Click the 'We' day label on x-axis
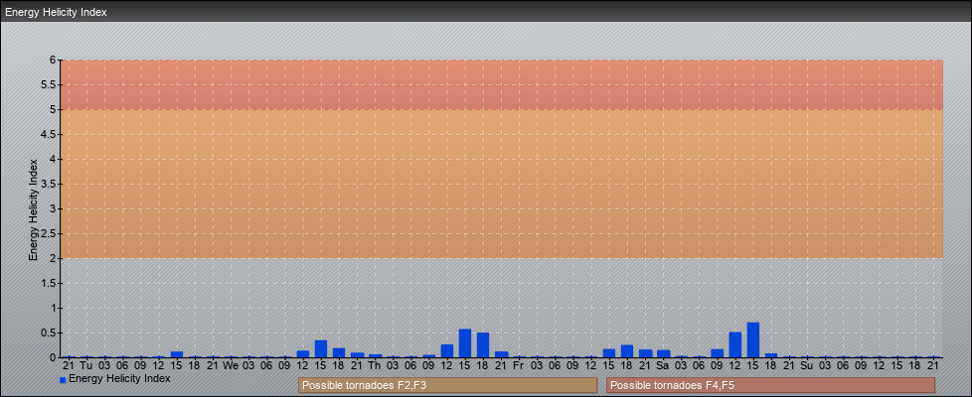This screenshot has width=972, height=397. 231,366
